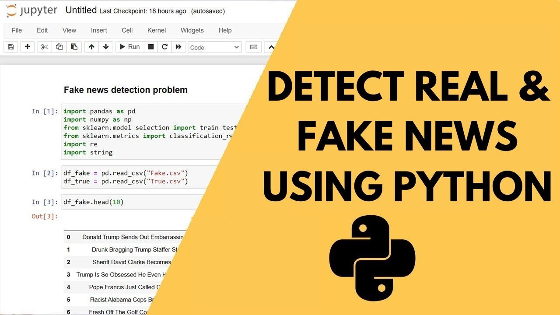Image resolution: width=560 pixels, height=315 pixels.
Task: Select the In [2] prompt
Action: click(45, 173)
